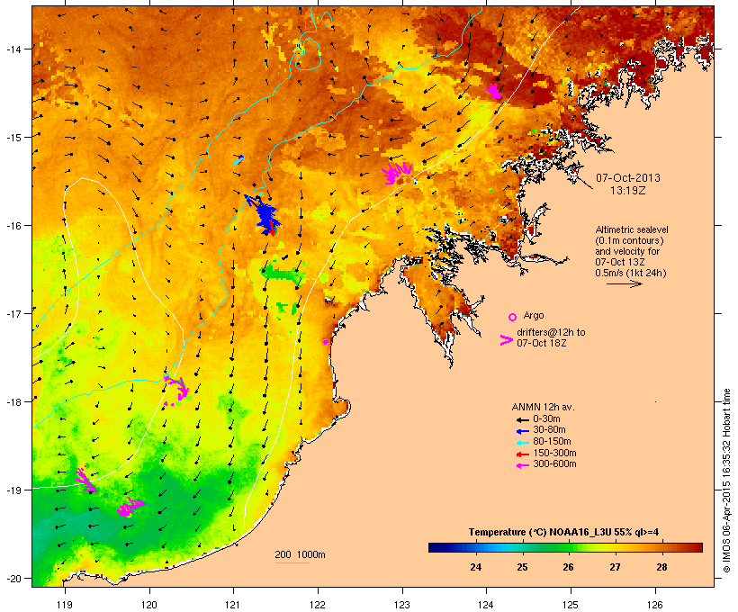The width and height of the screenshot is (738, 612).
Task: Click the colorbar tick label '24'
Action: tap(475, 567)
